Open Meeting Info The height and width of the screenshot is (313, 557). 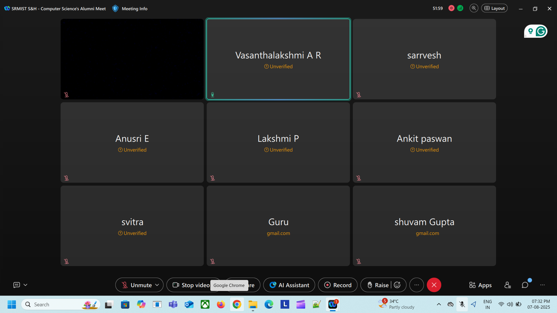(134, 9)
